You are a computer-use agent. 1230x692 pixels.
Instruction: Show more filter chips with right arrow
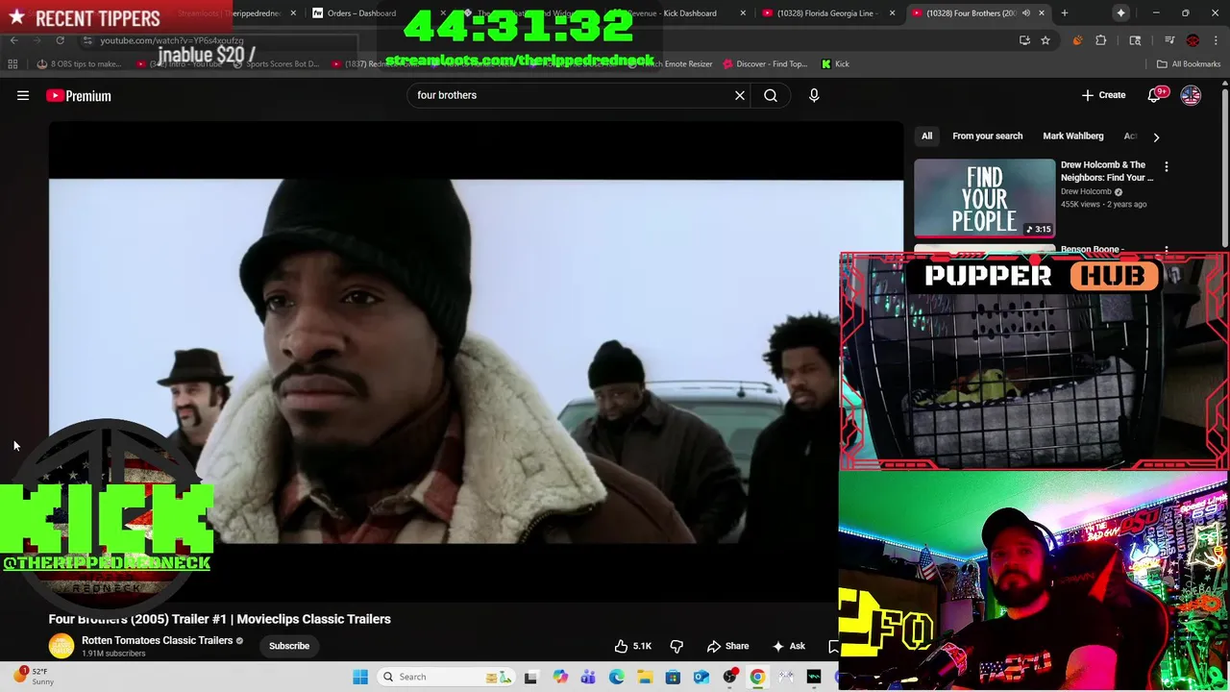(1156, 136)
